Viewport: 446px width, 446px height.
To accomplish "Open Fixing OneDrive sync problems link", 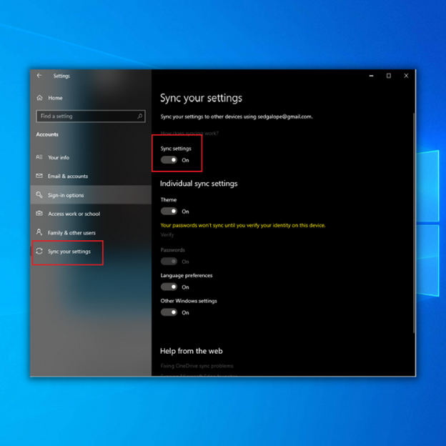I will (x=197, y=366).
